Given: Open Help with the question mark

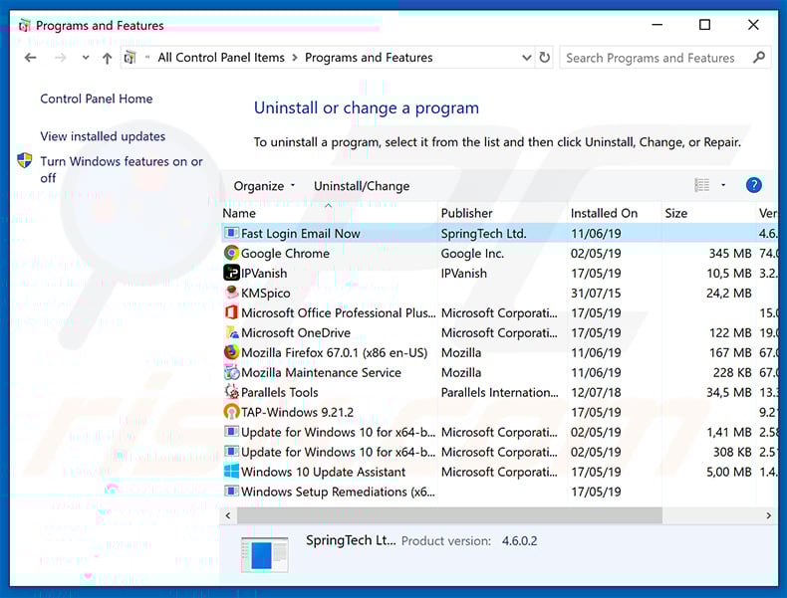Looking at the screenshot, I should point(753,185).
